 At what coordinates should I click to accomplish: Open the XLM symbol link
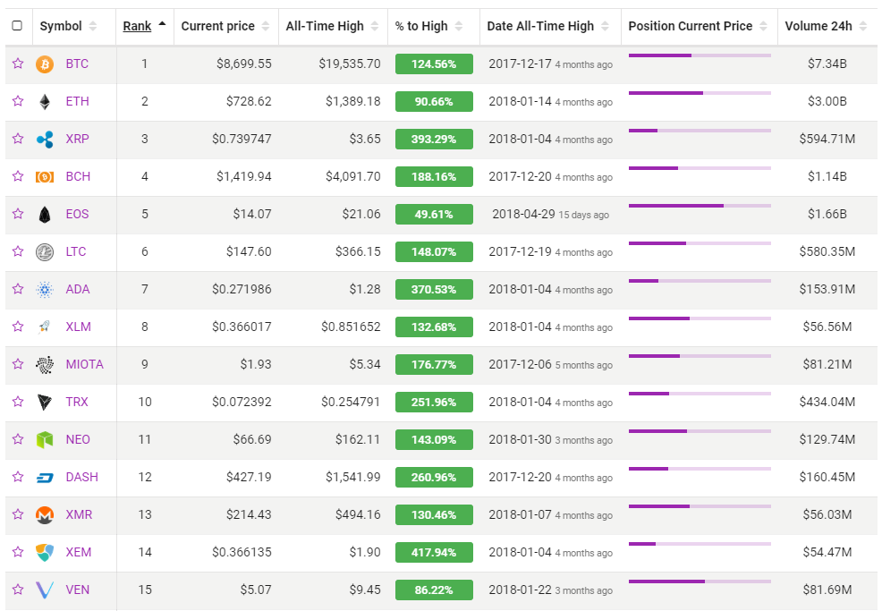[x=78, y=327]
